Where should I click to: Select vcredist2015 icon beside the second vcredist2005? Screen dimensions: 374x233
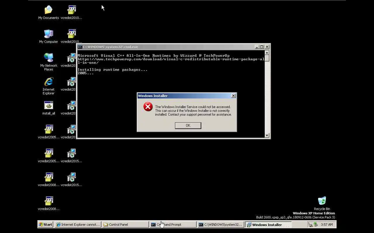(71, 156)
